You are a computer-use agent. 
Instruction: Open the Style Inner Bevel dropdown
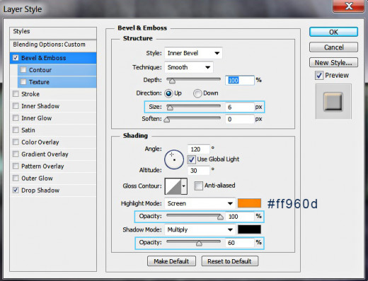pyautogui.click(x=193, y=53)
